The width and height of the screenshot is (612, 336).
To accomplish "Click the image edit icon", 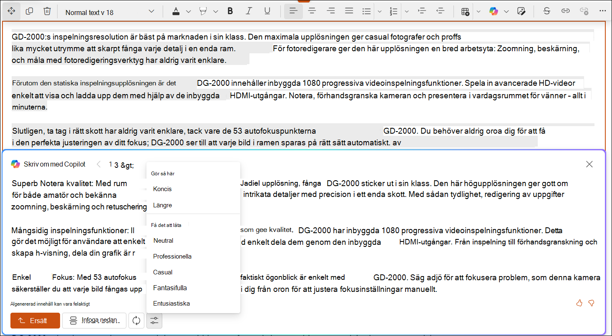I will pyautogui.click(x=521, y=11).
